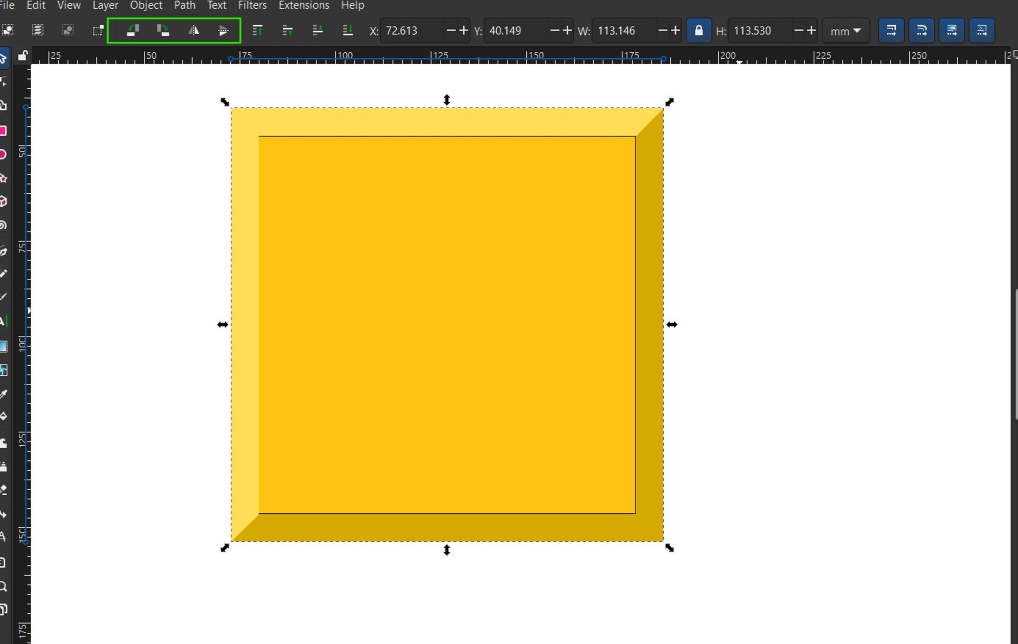This screenshot has width=1018, height=644.
Task: Select the Star and polygon tool
Action: pyautogui.click(x=3, y=178)
